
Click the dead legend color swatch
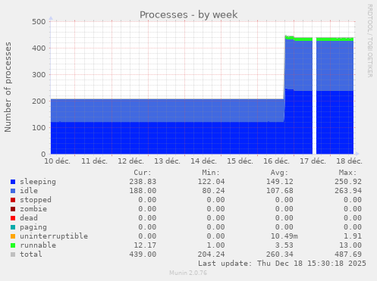(13, 218)
